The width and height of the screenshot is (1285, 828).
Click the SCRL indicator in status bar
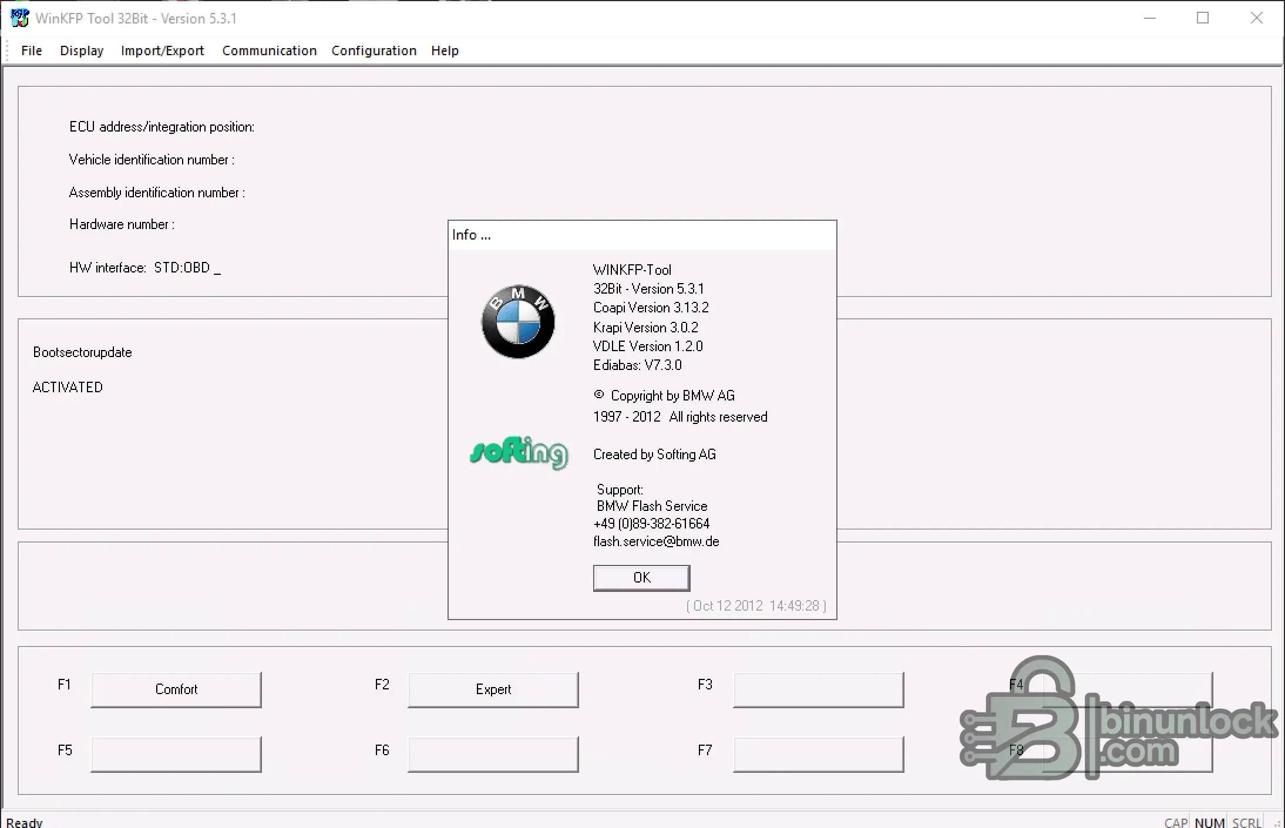point(1247,822)
